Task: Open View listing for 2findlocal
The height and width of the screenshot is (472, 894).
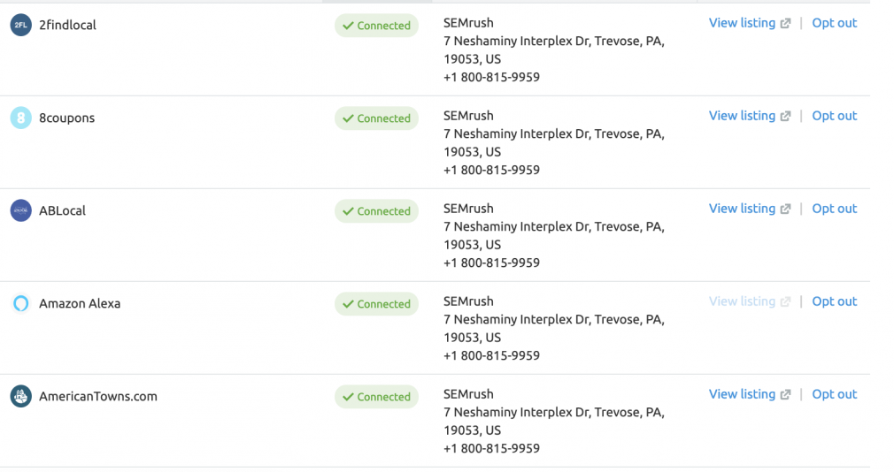Action: [x=742, y=23]
